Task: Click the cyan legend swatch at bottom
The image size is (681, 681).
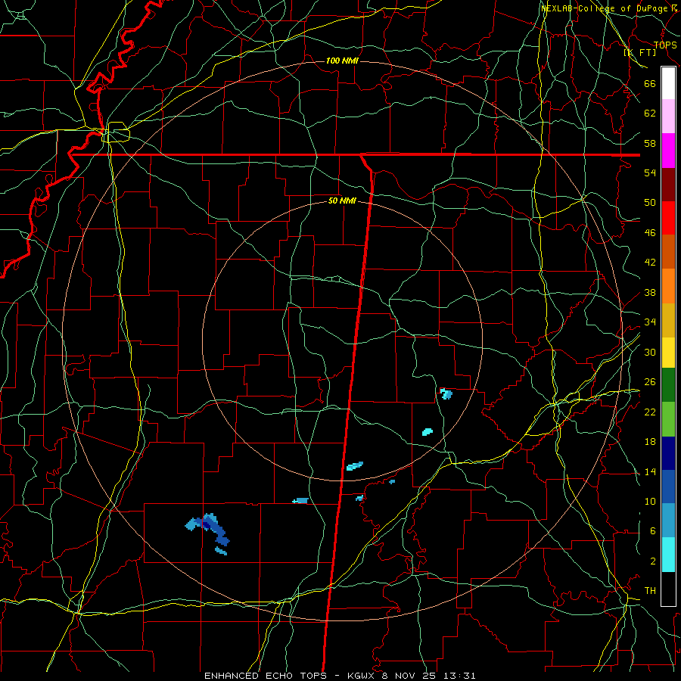Action: click(x=668, y=555)
